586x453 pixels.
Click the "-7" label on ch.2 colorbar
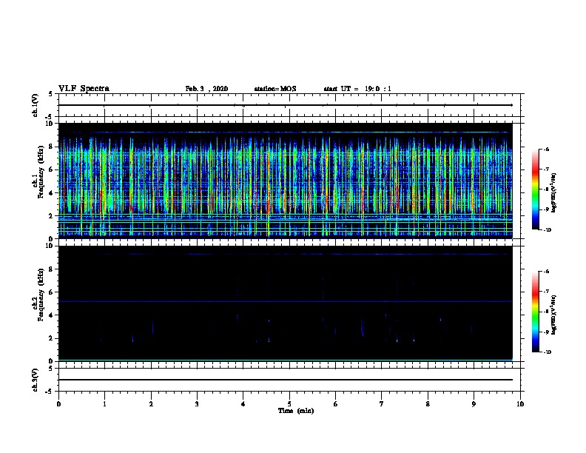click(545, 292)
